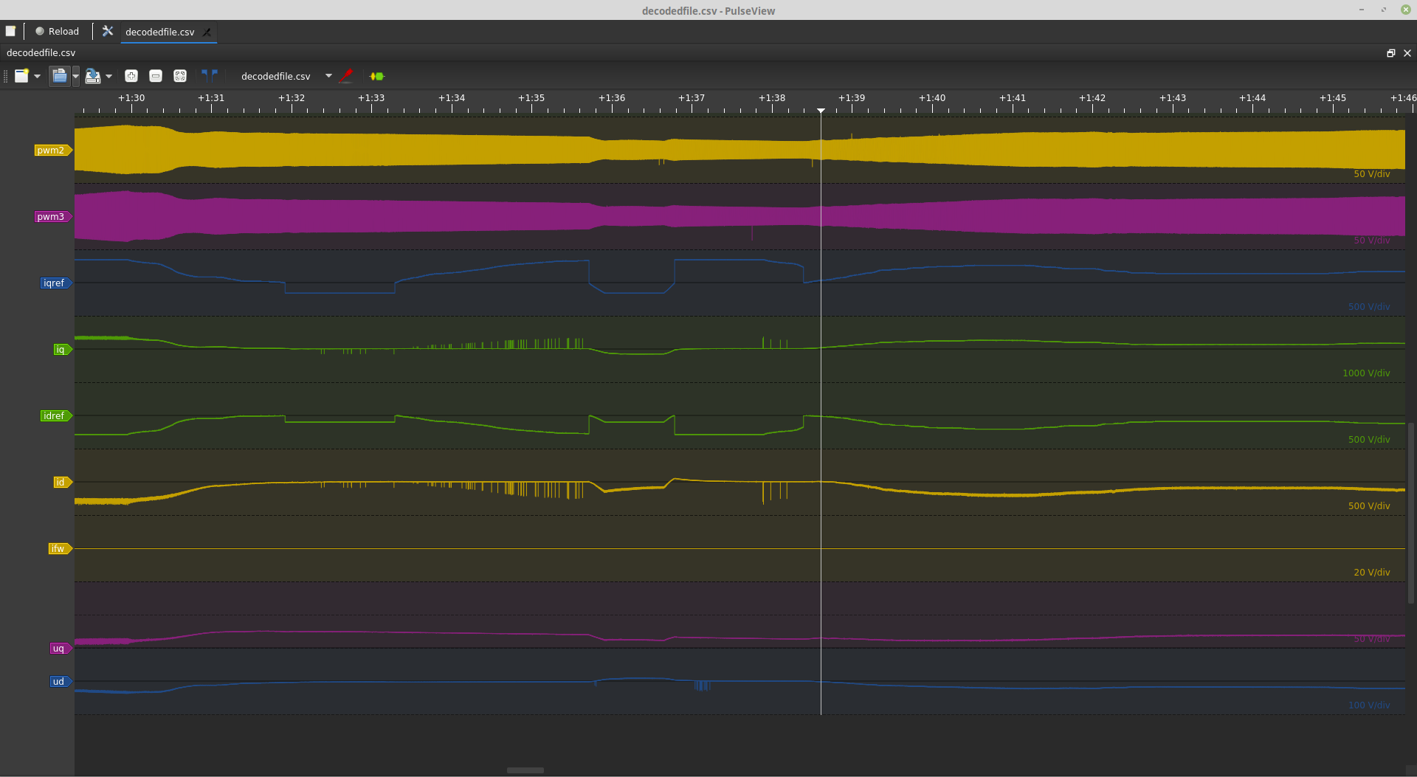Expand the open file dropdown arrow
The height and width of the screenshot is (777, 1417).
click(x=75, y=76)
